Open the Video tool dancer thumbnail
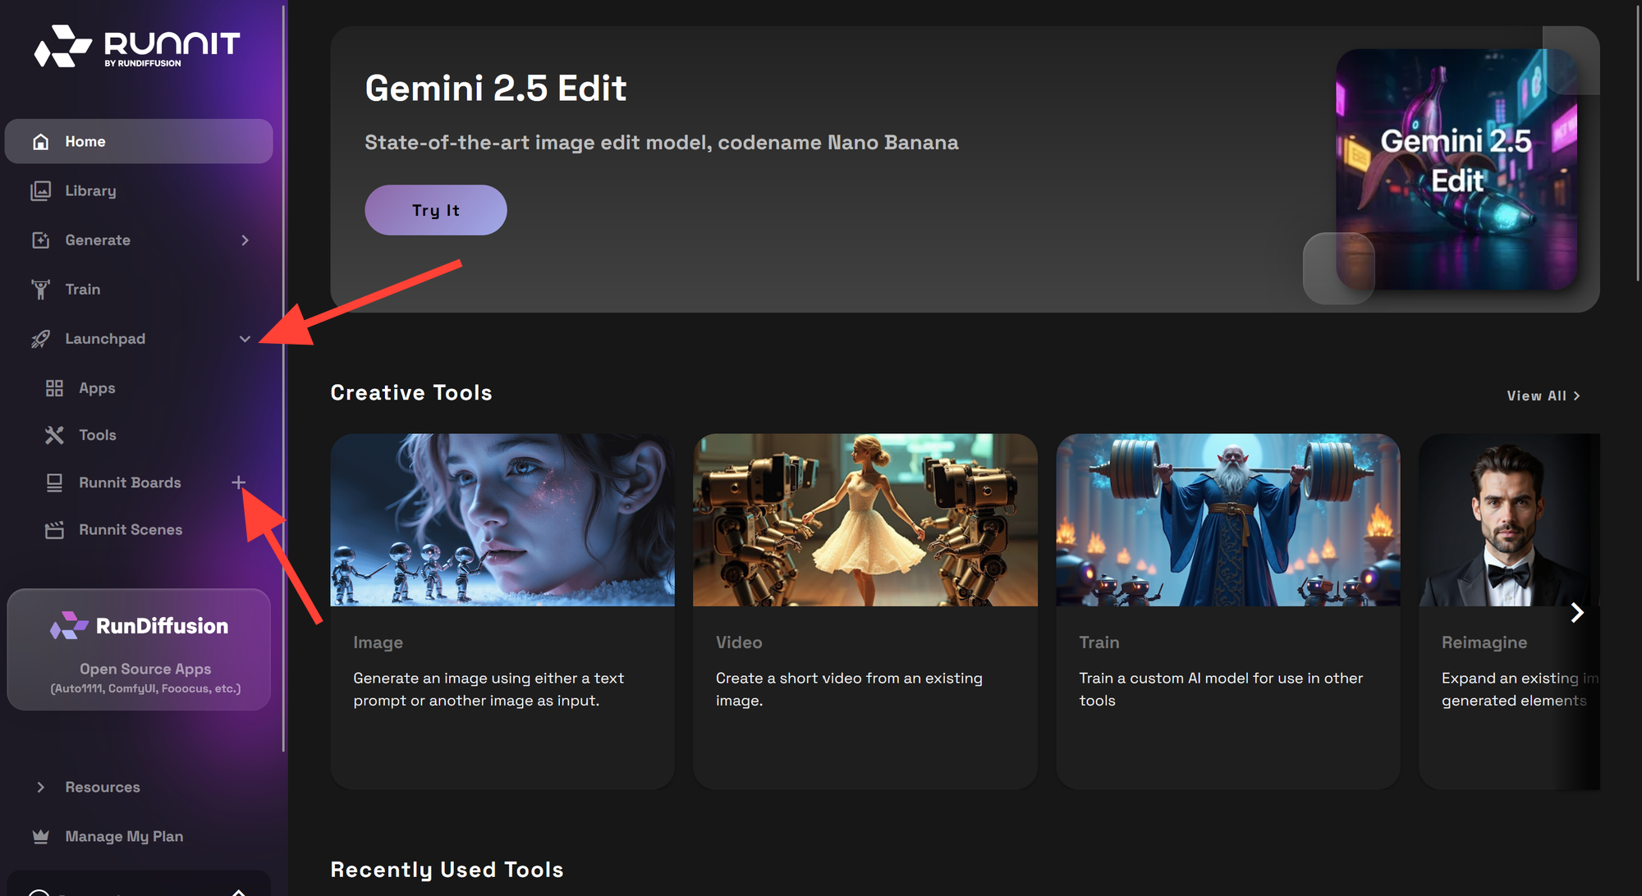The width and height of the screenshot is (1642, 896). (865, 519)
